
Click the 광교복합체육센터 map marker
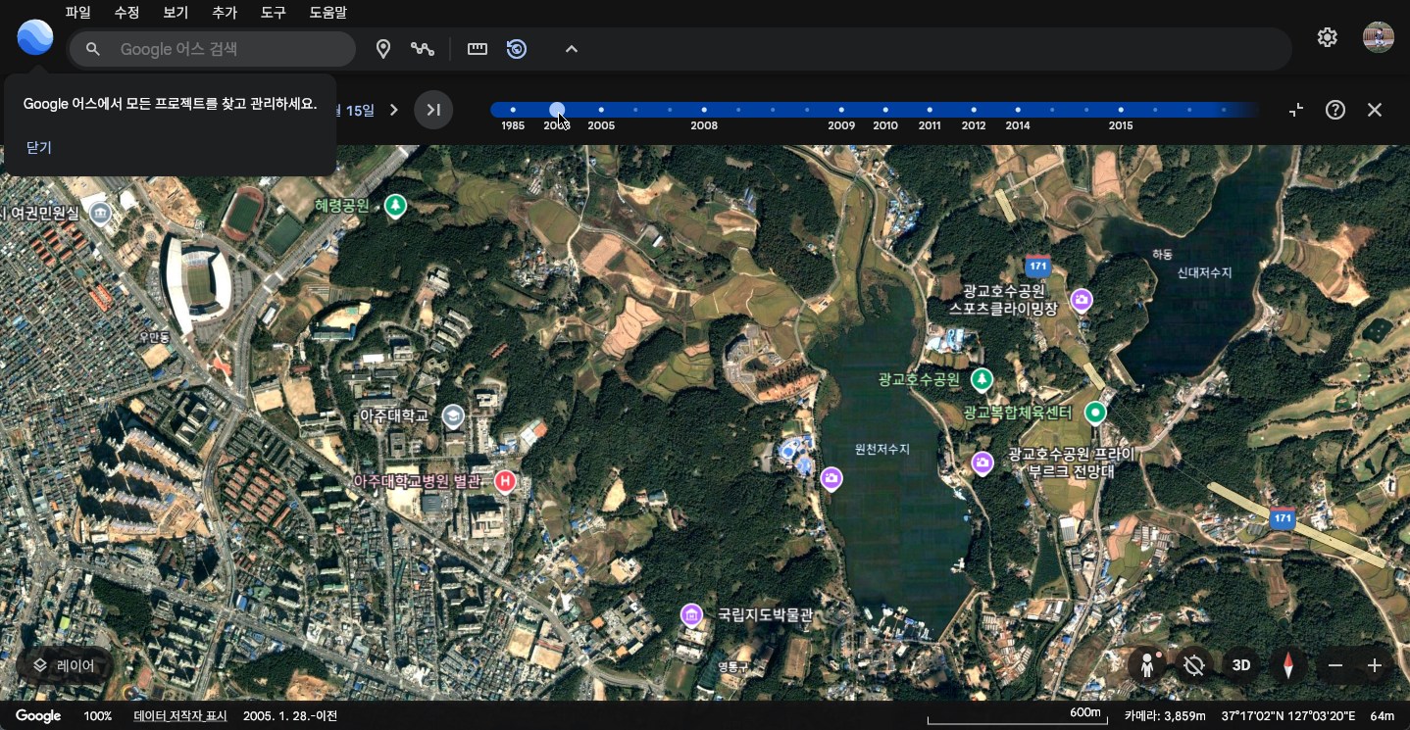[x=1095, y=413]
